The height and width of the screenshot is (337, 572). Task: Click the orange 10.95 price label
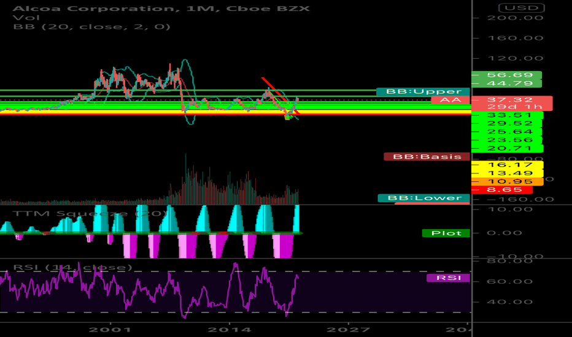point(508,181)
